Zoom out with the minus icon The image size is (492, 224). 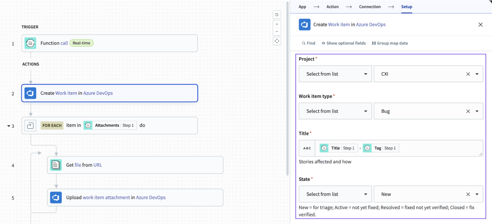[277, 32]
